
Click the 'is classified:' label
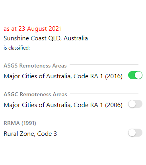tap(17, 48)
